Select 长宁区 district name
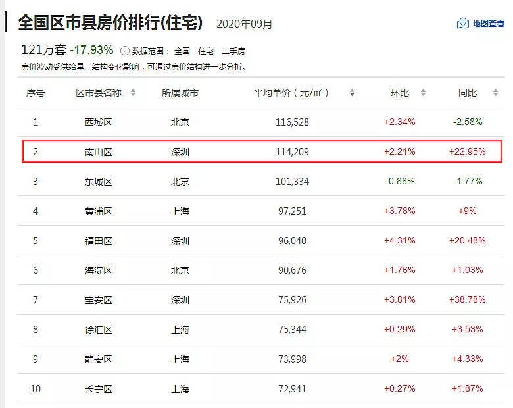Image resolution: width=513 pixels, height=408 pixels. (99, 389)
